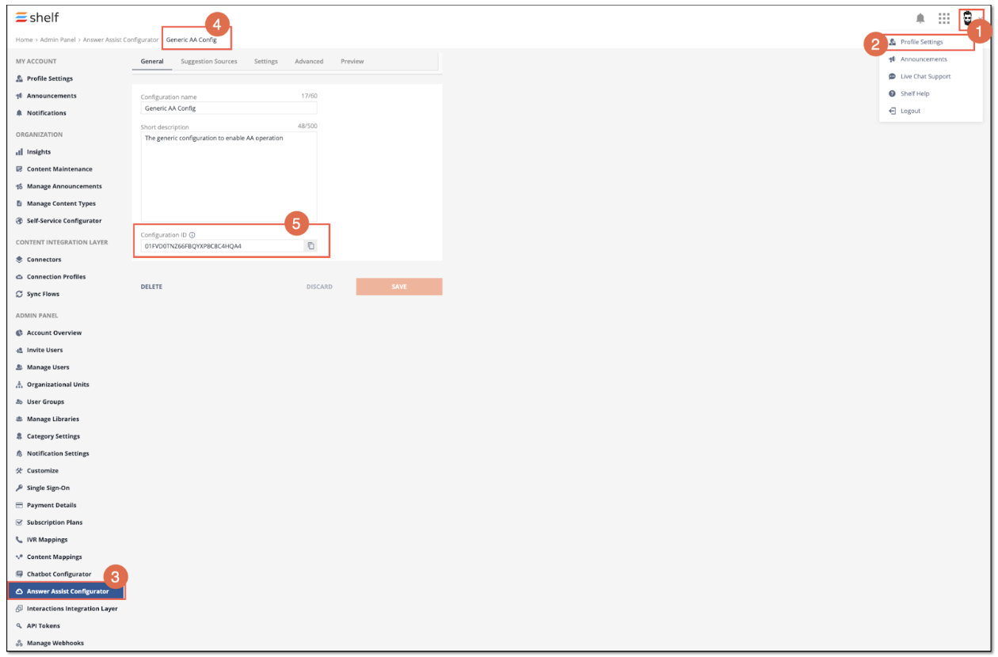Image resolution: width=998 pixels, height=657 pixels.
Task: Click the Manage Webhooks icon in the sidebar
Action: coord(19,644)
